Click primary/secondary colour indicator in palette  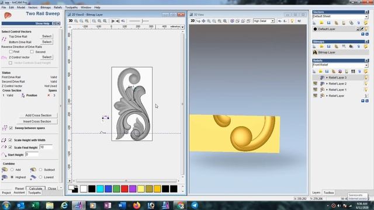click(73, 189)
